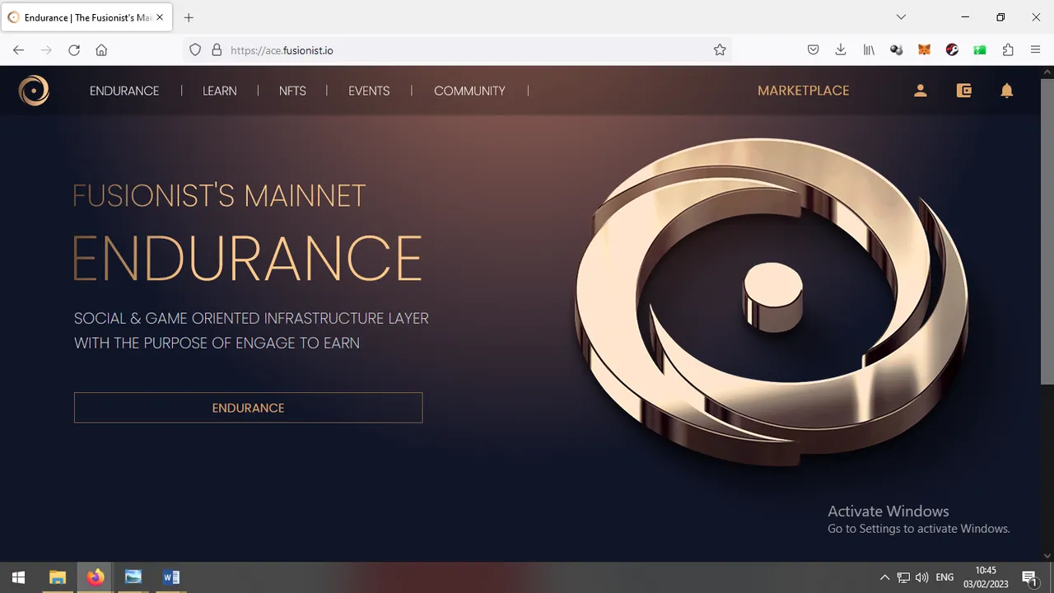Open the photo app taskbar icon
Screen dimensions: 1054x593
133,577
